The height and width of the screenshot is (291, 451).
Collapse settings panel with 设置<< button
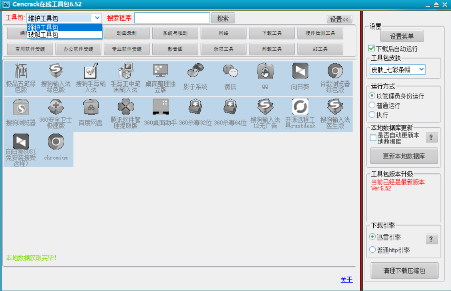click(339, 19)
